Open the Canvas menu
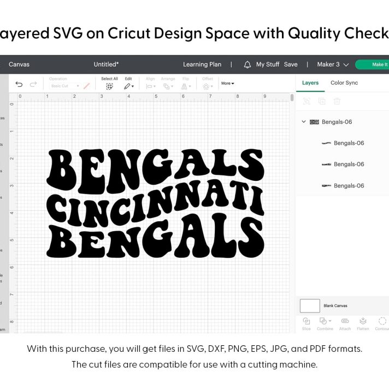This screenshot has height=389, width=389. click(x=19, y=64)
